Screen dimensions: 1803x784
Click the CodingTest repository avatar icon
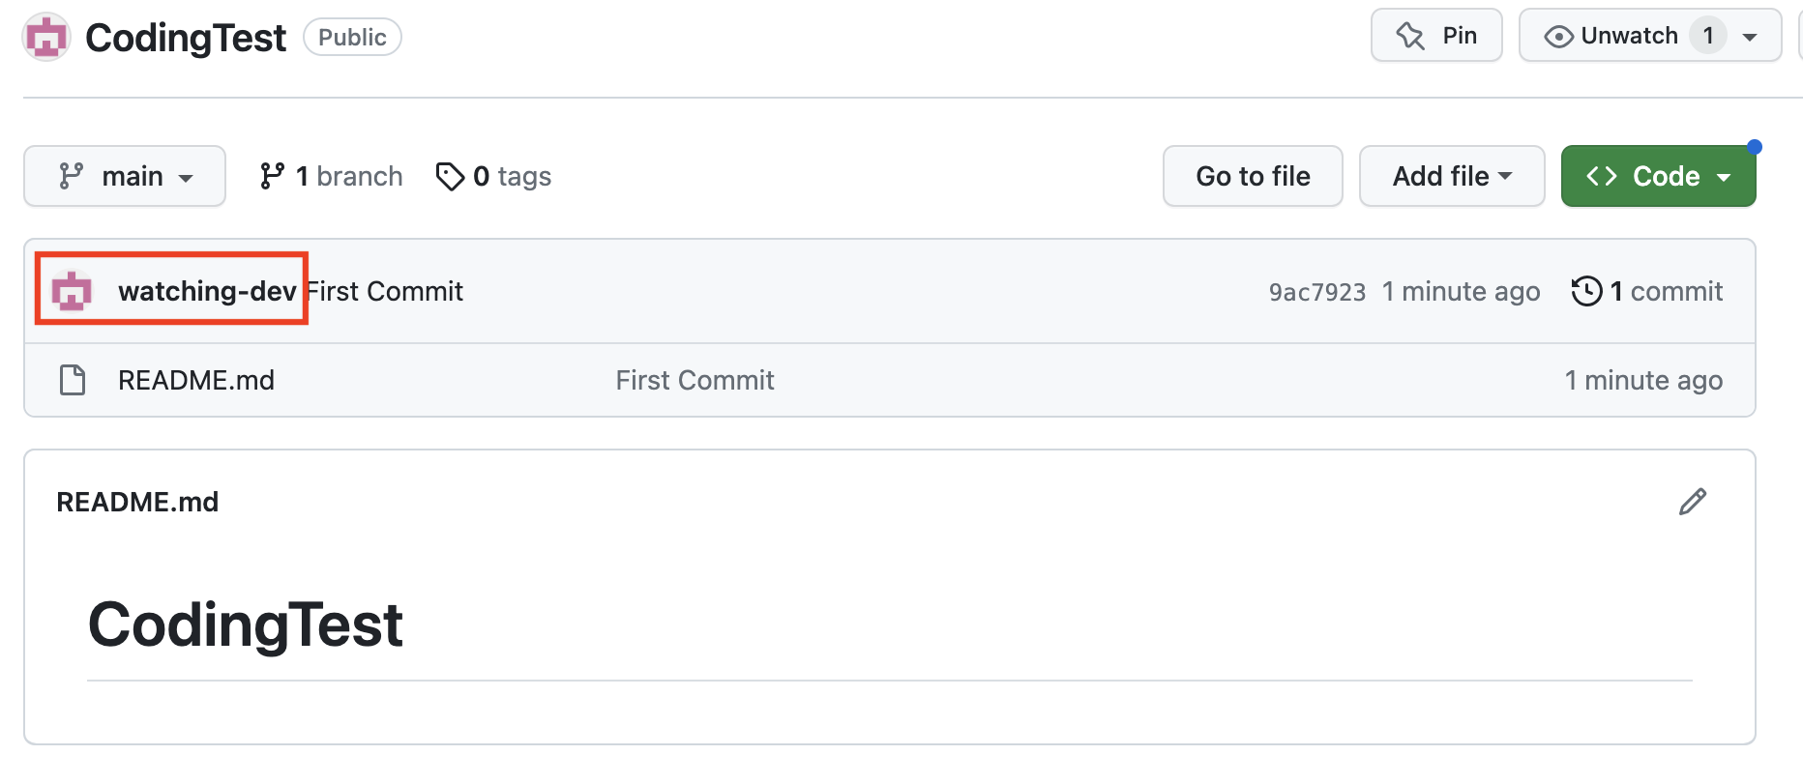pos(46,38)
